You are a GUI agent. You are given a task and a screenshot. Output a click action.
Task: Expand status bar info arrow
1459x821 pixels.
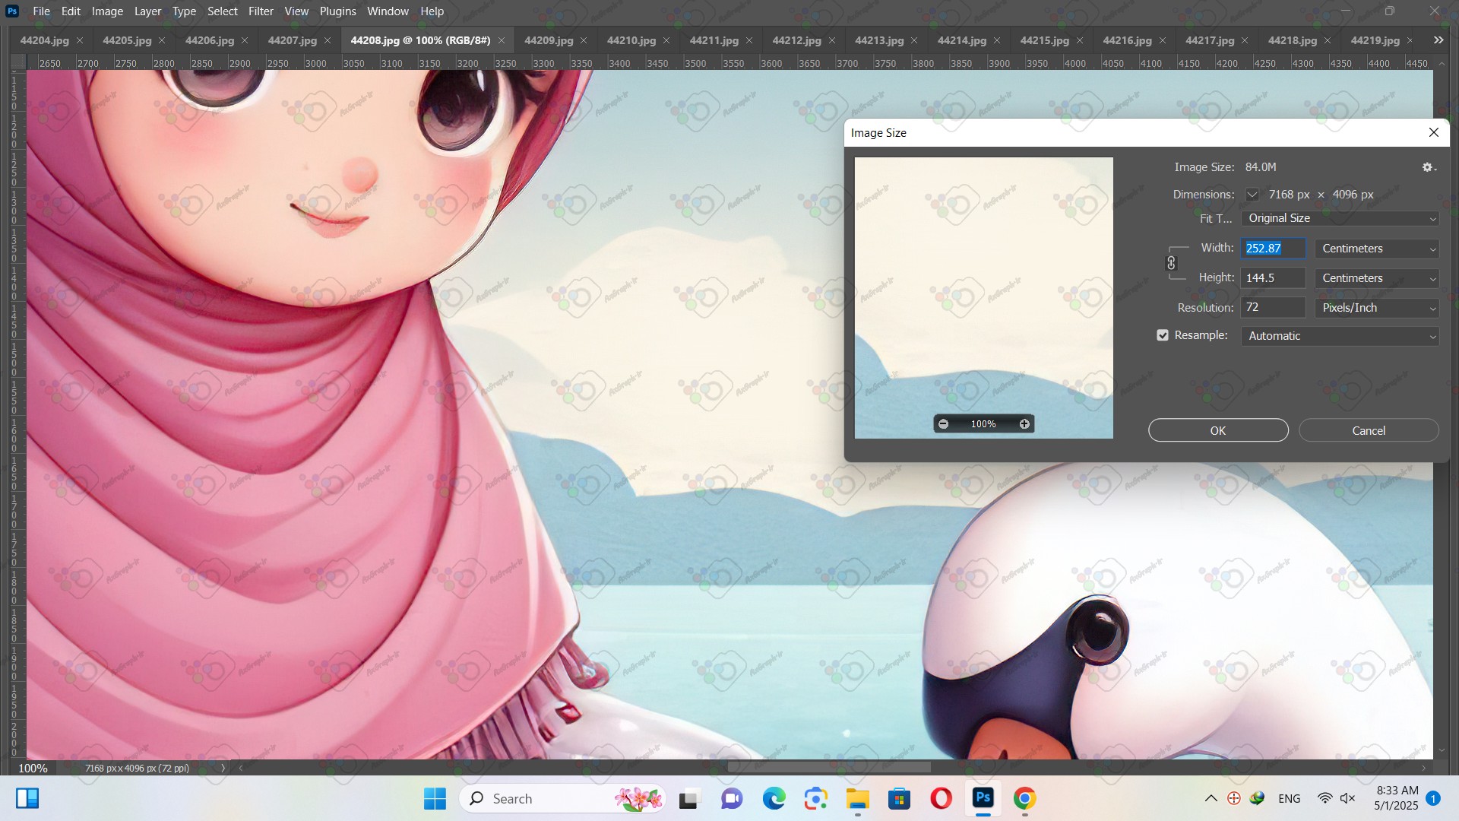(223, 769)
